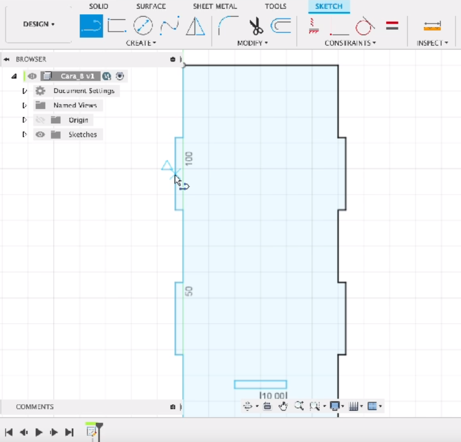Image resolution: width=461 pixels, height=442 pixels.
Task: Select the Measure tool in Inspect
Action: tap(432, 26)
